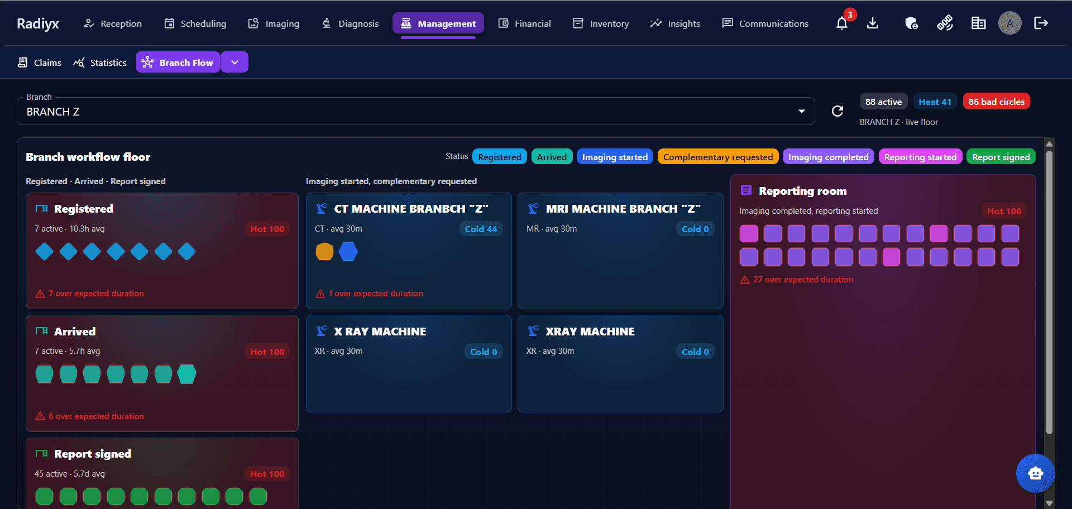The image size is (1072, 509).
Task: Toggle the Imaging started status filter
Action: click(615, 157)
